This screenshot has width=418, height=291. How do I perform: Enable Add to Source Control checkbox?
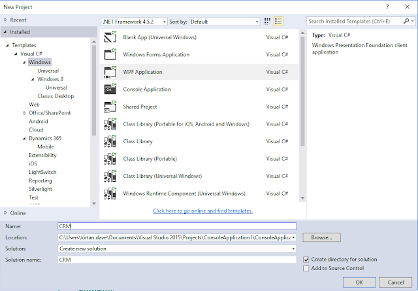[x=306, y=268]
